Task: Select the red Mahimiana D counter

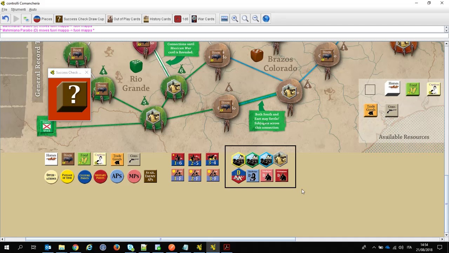Action: tap(282, 176)
